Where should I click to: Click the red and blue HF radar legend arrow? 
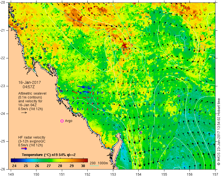[24, 148]
